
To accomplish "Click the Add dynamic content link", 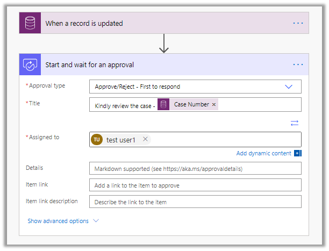I will (263, 153).
